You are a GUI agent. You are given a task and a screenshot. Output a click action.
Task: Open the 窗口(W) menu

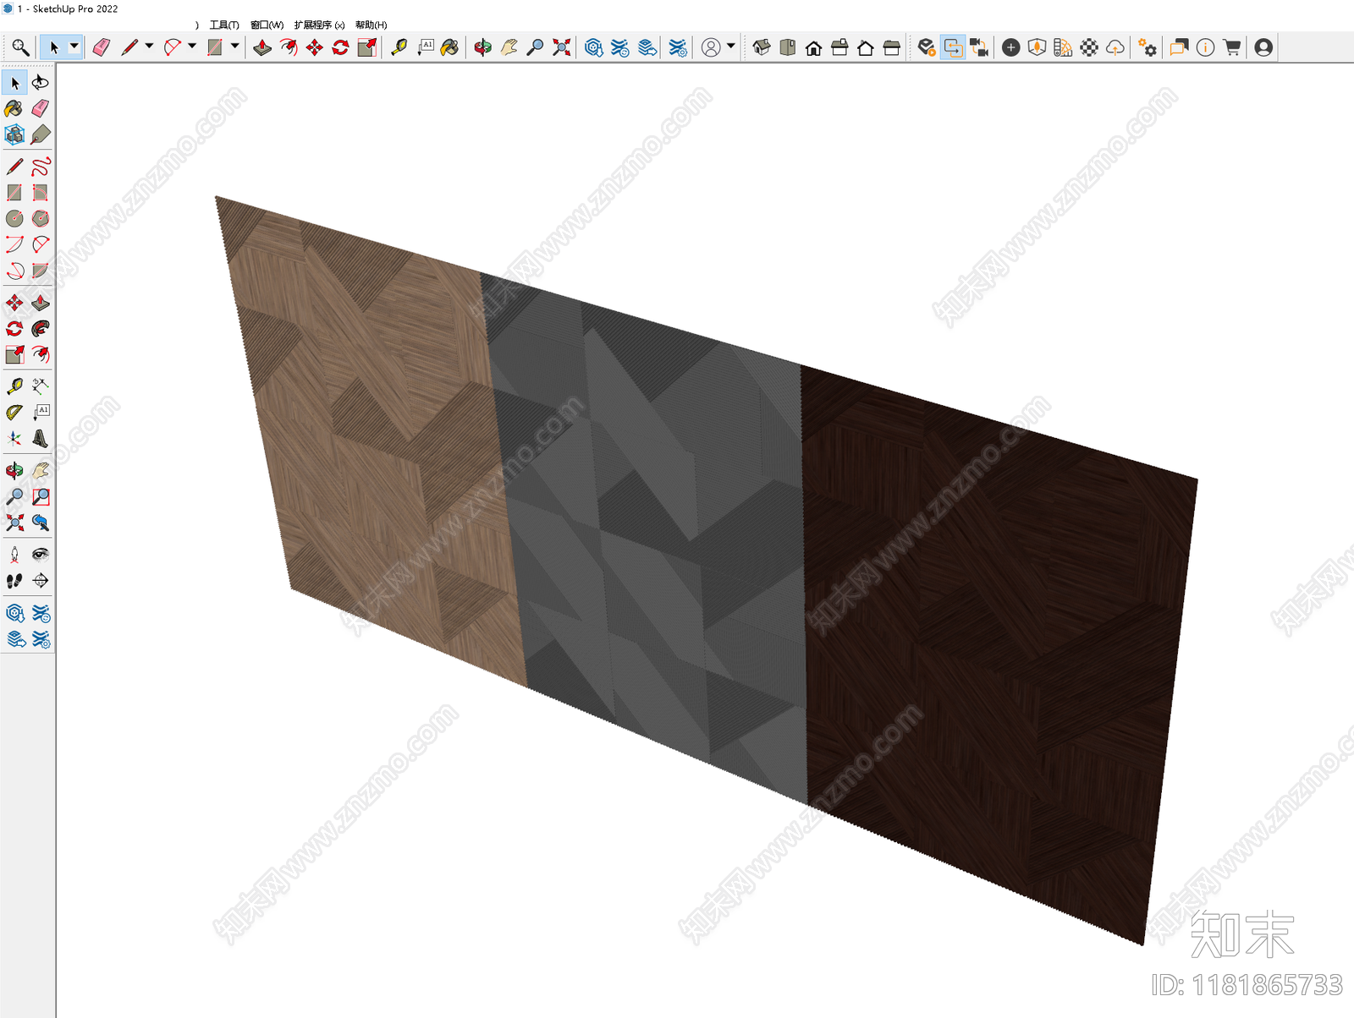click(267, 25)
